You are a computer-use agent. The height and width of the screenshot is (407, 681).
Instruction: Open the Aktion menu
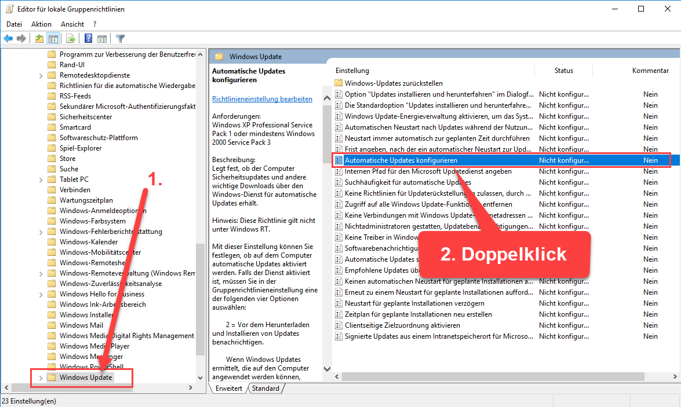[x=41, y=24]
